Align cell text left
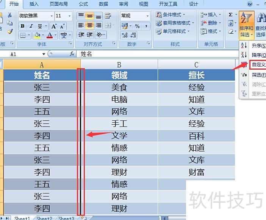This screenshot has height=220, width=266. click(x=81, y=25)
